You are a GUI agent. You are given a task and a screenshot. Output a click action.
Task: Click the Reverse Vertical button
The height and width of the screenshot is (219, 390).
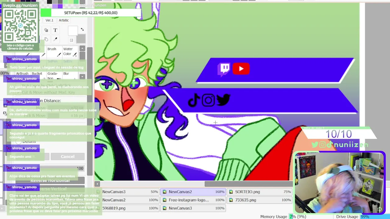click(x=50, y=189)
